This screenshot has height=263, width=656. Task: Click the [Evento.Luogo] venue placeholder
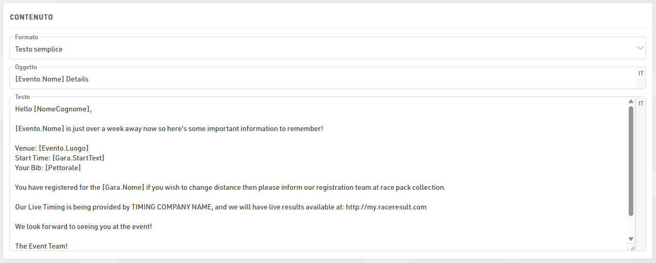[x=63, y=148]
